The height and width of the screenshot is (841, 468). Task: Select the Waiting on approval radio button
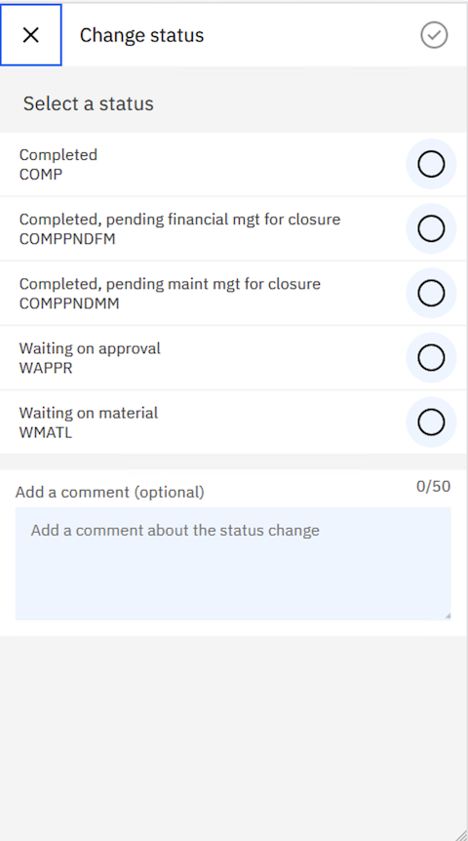pos(431,357)
